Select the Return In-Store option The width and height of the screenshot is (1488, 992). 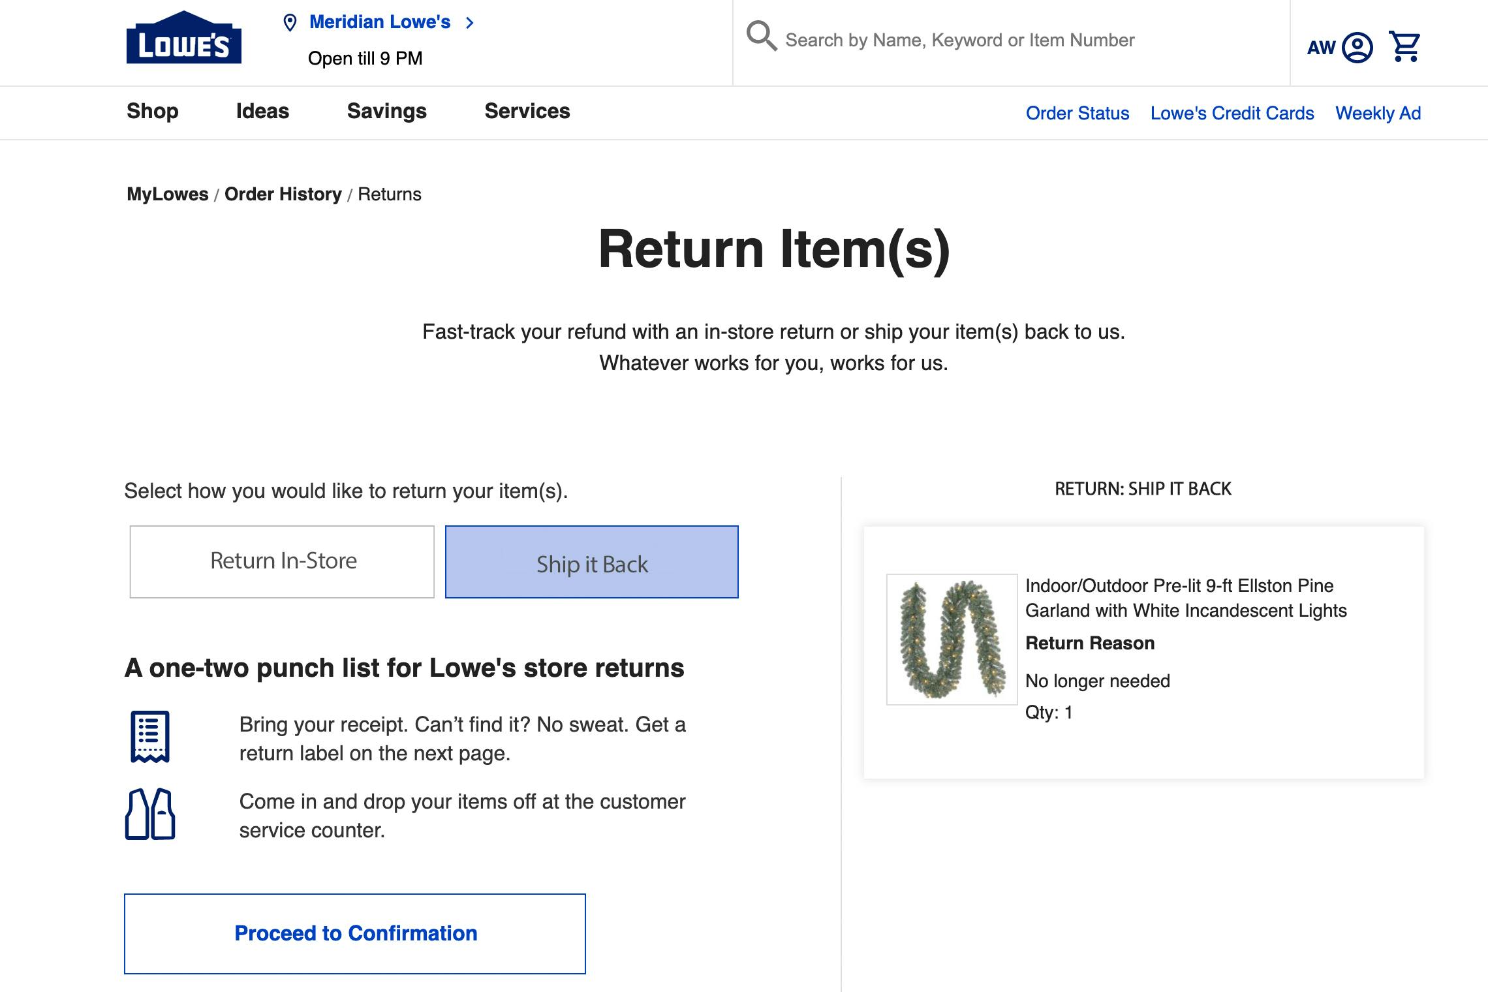click(282, 561)
